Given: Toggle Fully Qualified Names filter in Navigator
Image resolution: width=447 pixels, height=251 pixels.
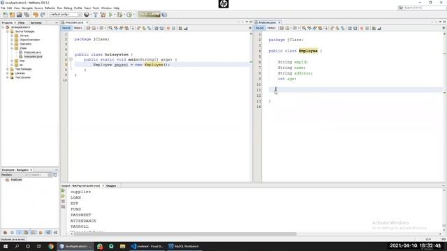Looking at the screenshot, I should pyautogui.click(x=41, y=232).
